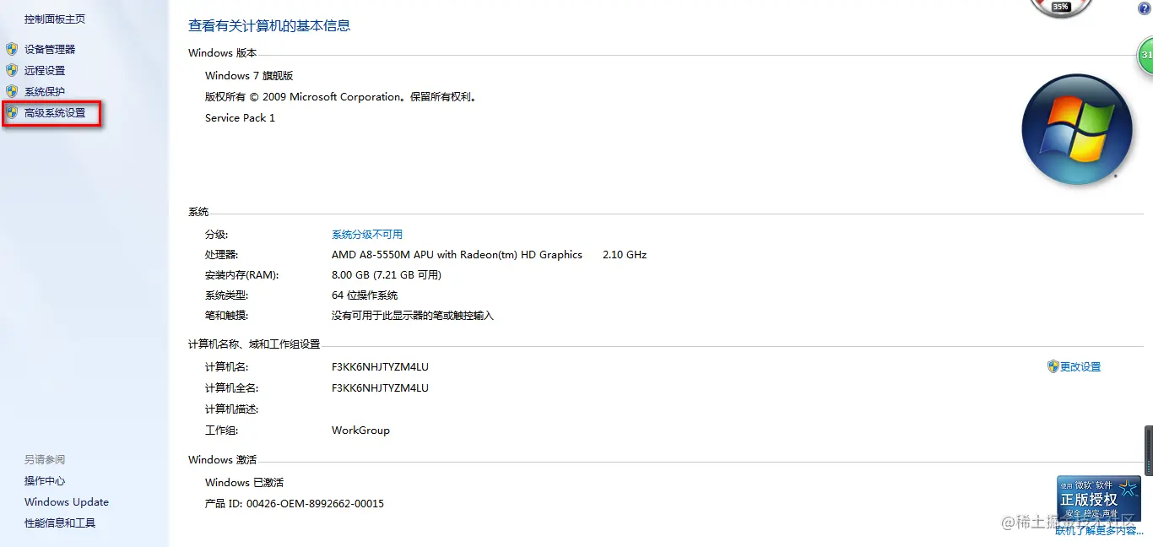Go to 控制面板主页
Viewport: 1153px width, 547px height.
[x=55, y=19]
